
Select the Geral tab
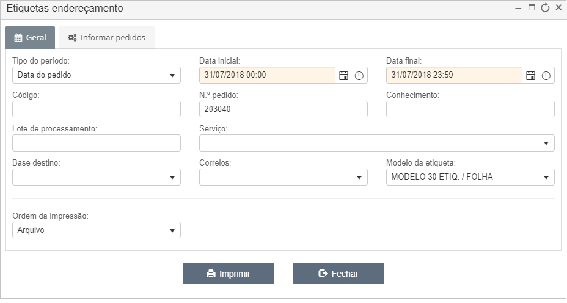pyautogui.click(x=30, y=37)
